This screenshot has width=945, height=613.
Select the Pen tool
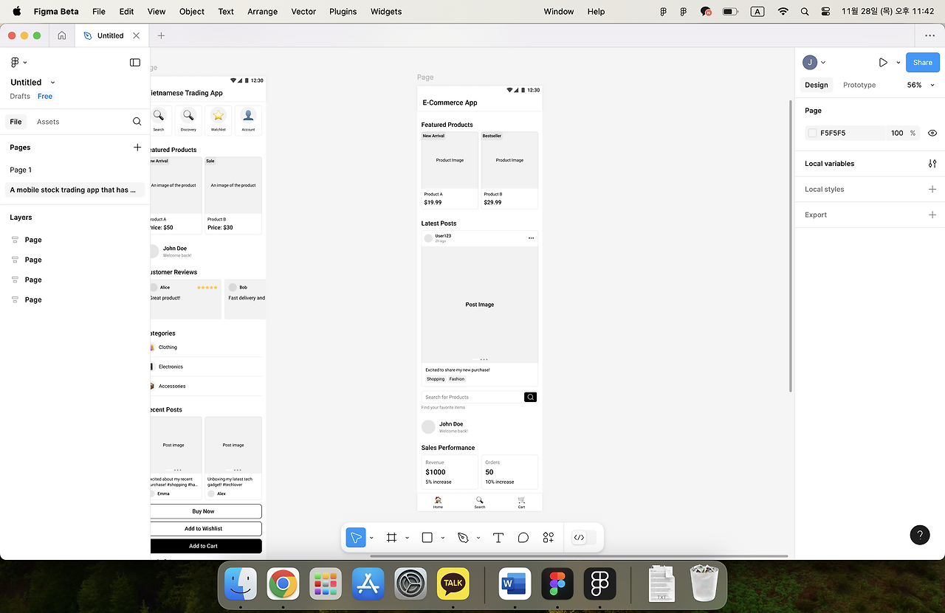point(463,538)
